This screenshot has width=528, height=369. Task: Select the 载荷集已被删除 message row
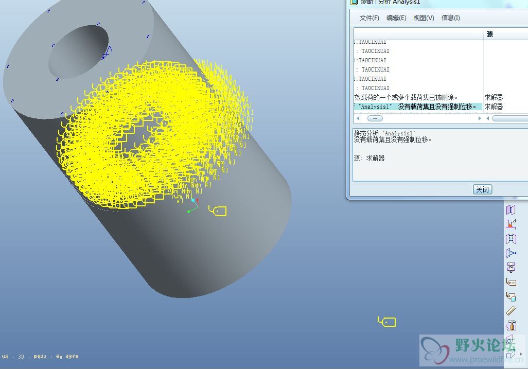(x=418, y=97)
